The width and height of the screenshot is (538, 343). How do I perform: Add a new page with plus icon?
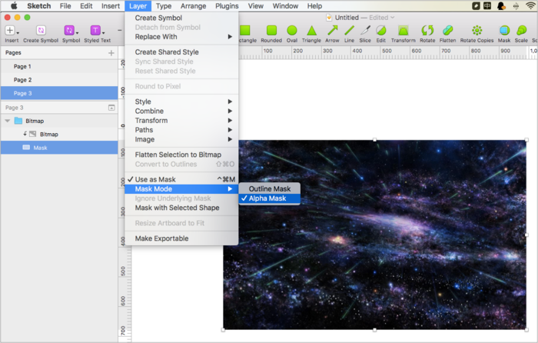(111, 53)
